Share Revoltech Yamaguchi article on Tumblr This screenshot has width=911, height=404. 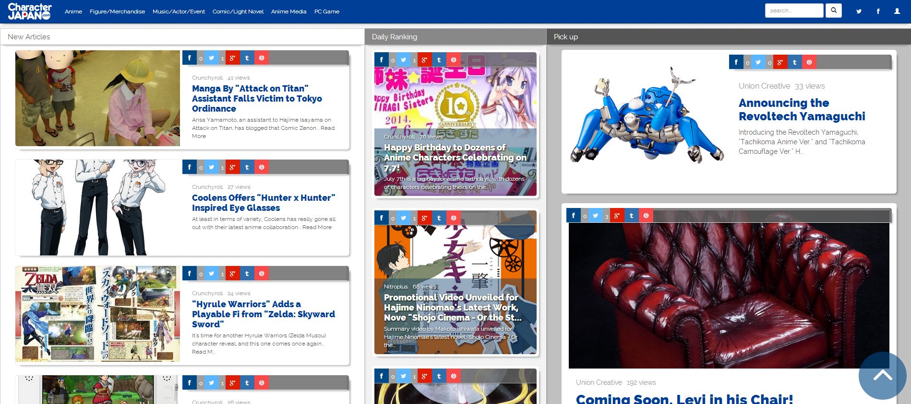click(x=795, y=62)
